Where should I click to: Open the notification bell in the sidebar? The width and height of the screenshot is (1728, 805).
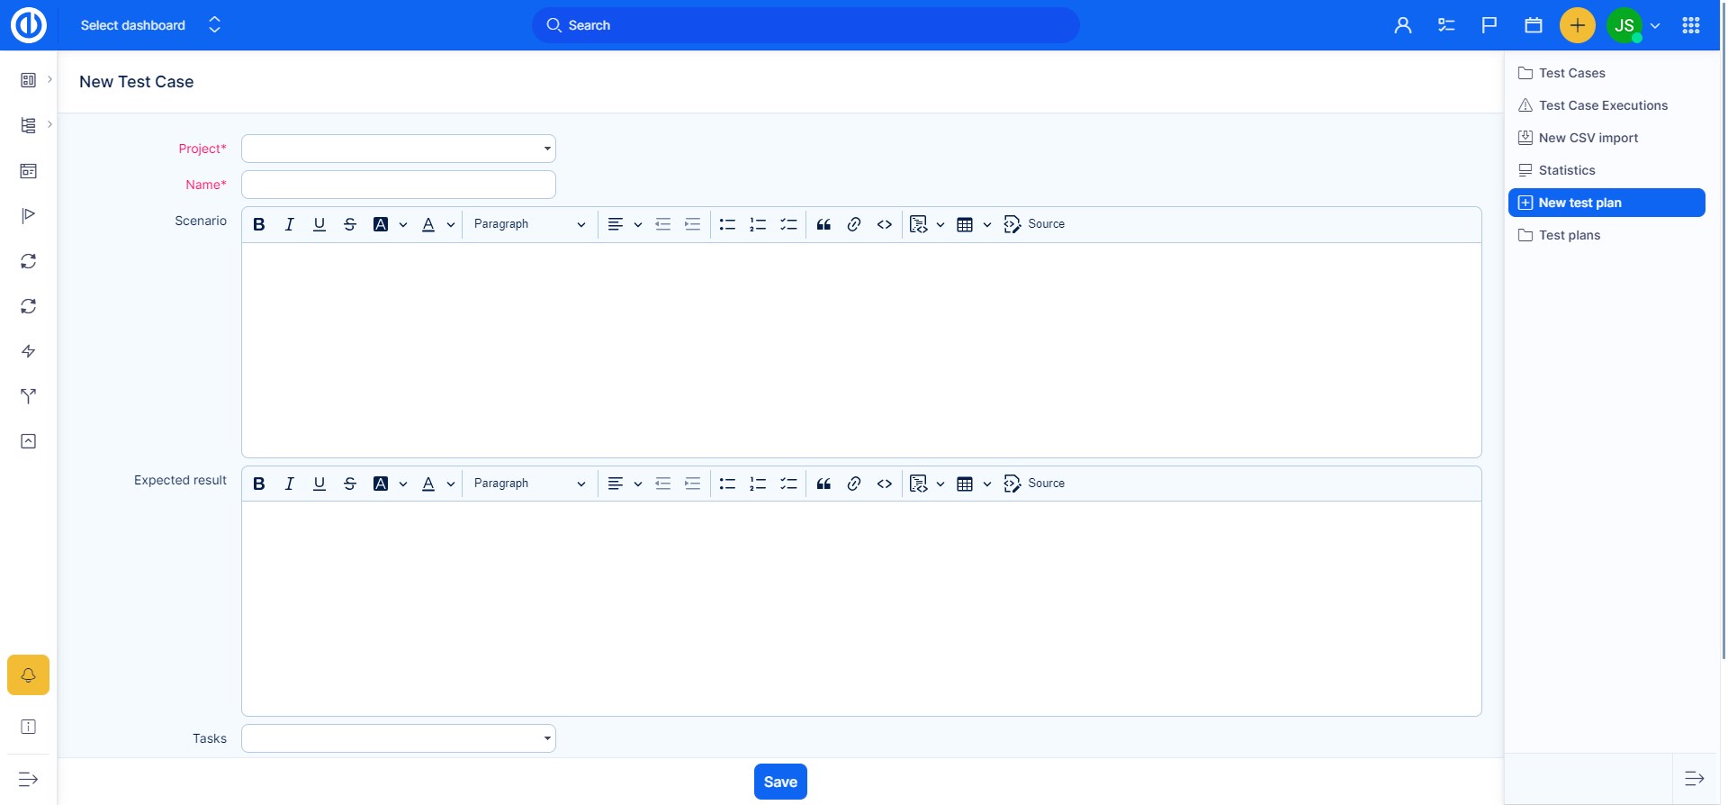click(29, 675)
